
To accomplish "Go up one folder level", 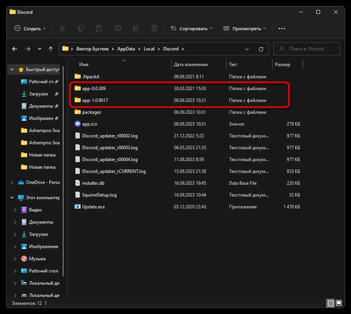I will (51, 49).
